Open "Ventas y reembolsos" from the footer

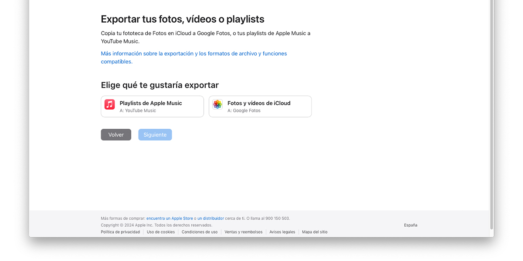click(243, 232)
